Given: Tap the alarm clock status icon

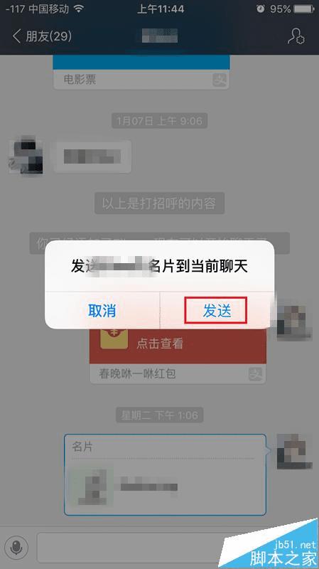Looking at the screenshot, I should click(x=260, y=9).
